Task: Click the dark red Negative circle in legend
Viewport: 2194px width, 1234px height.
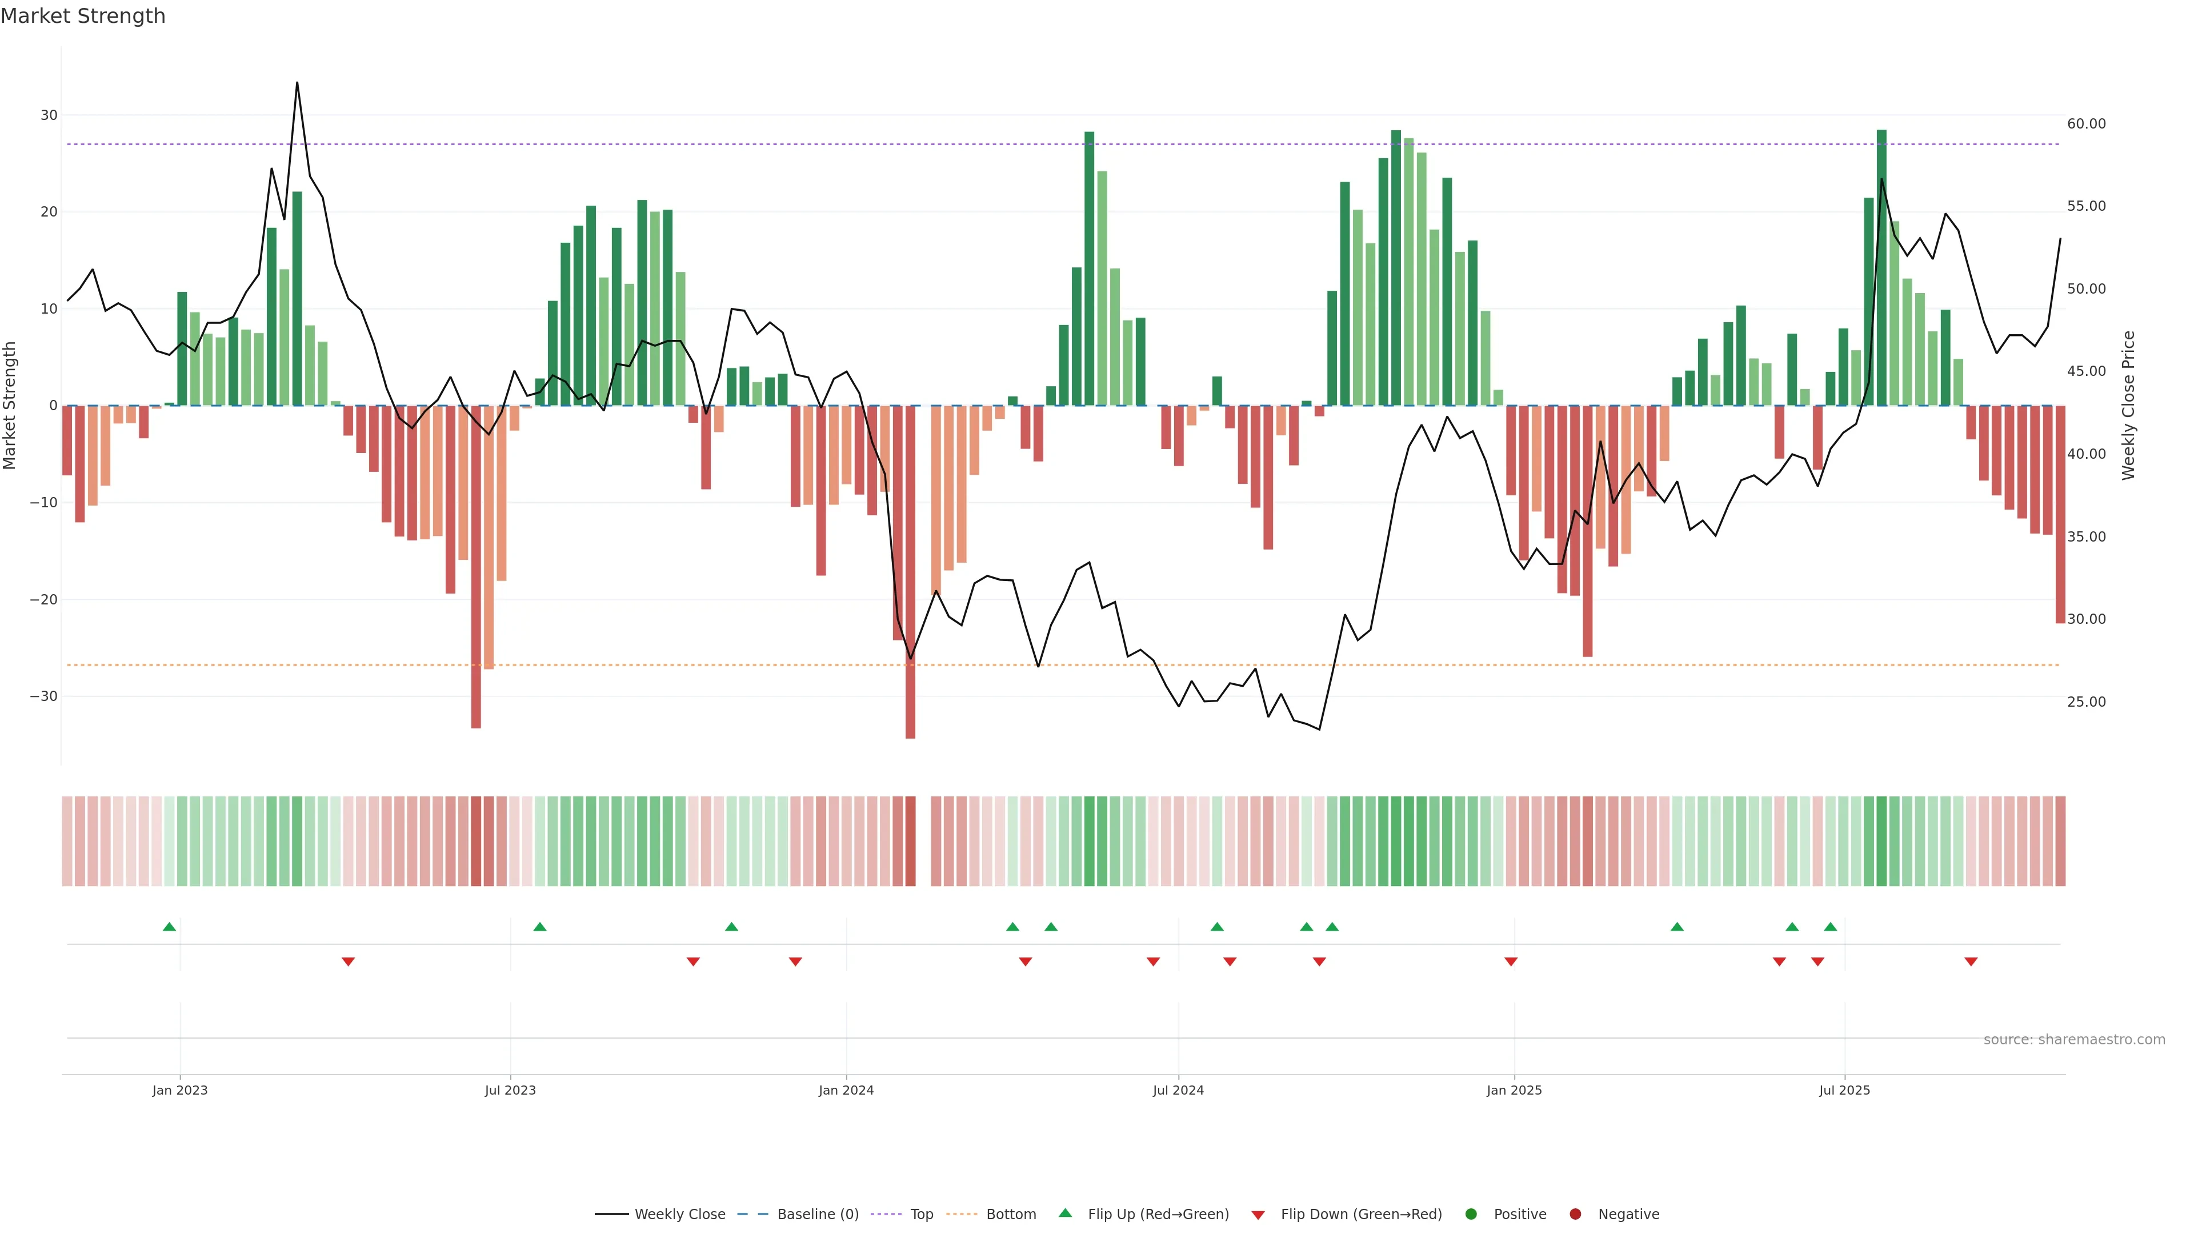Action: tap(1575, 1215)
